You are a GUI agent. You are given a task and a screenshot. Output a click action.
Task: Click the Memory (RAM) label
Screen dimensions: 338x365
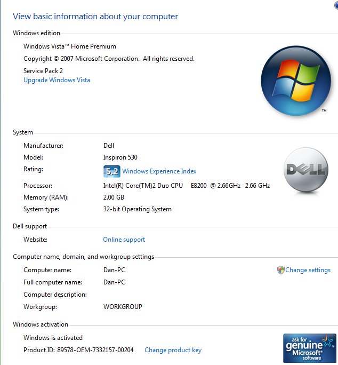point(46,197)
